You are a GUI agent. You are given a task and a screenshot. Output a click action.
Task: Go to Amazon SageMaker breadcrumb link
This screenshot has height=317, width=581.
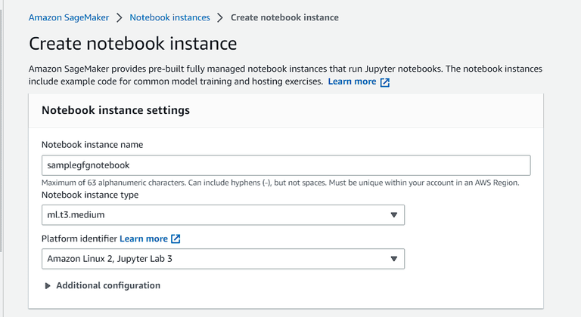69,17
